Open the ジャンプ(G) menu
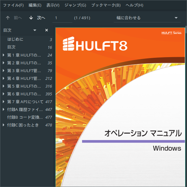The image size is (187, 187). [x=75, y=5]
